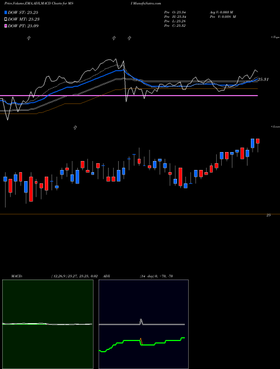Viewport: 280px width, 369px height.
Task: Click the green MACD indicator panel
Action: coord(48,324)
